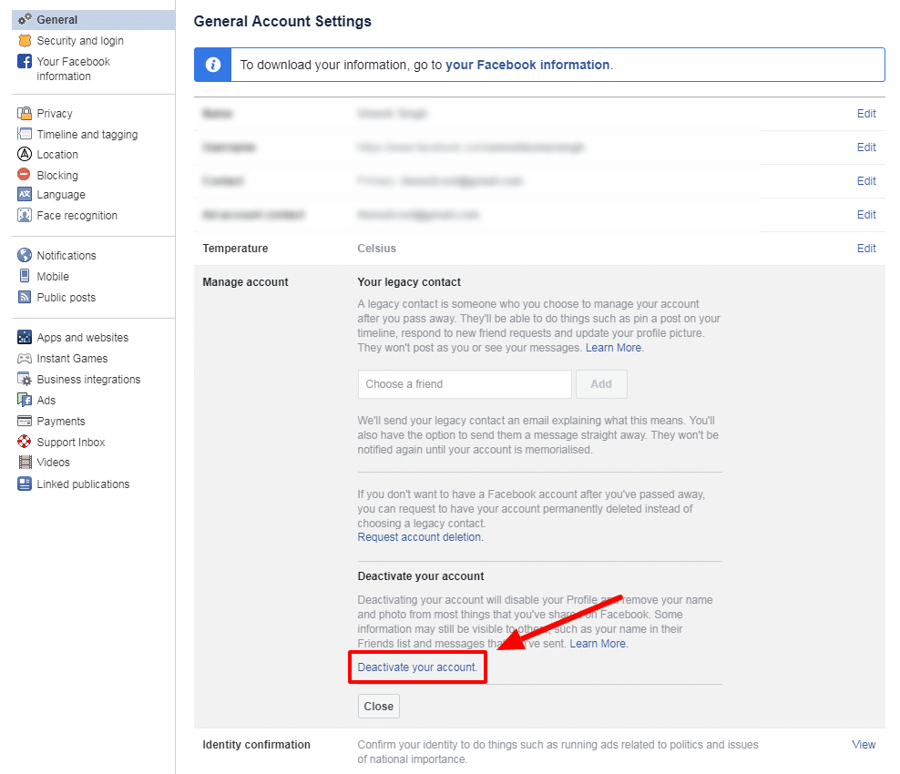
Task: Click the Ads icon in sidebar
Action: click(25, 400)
